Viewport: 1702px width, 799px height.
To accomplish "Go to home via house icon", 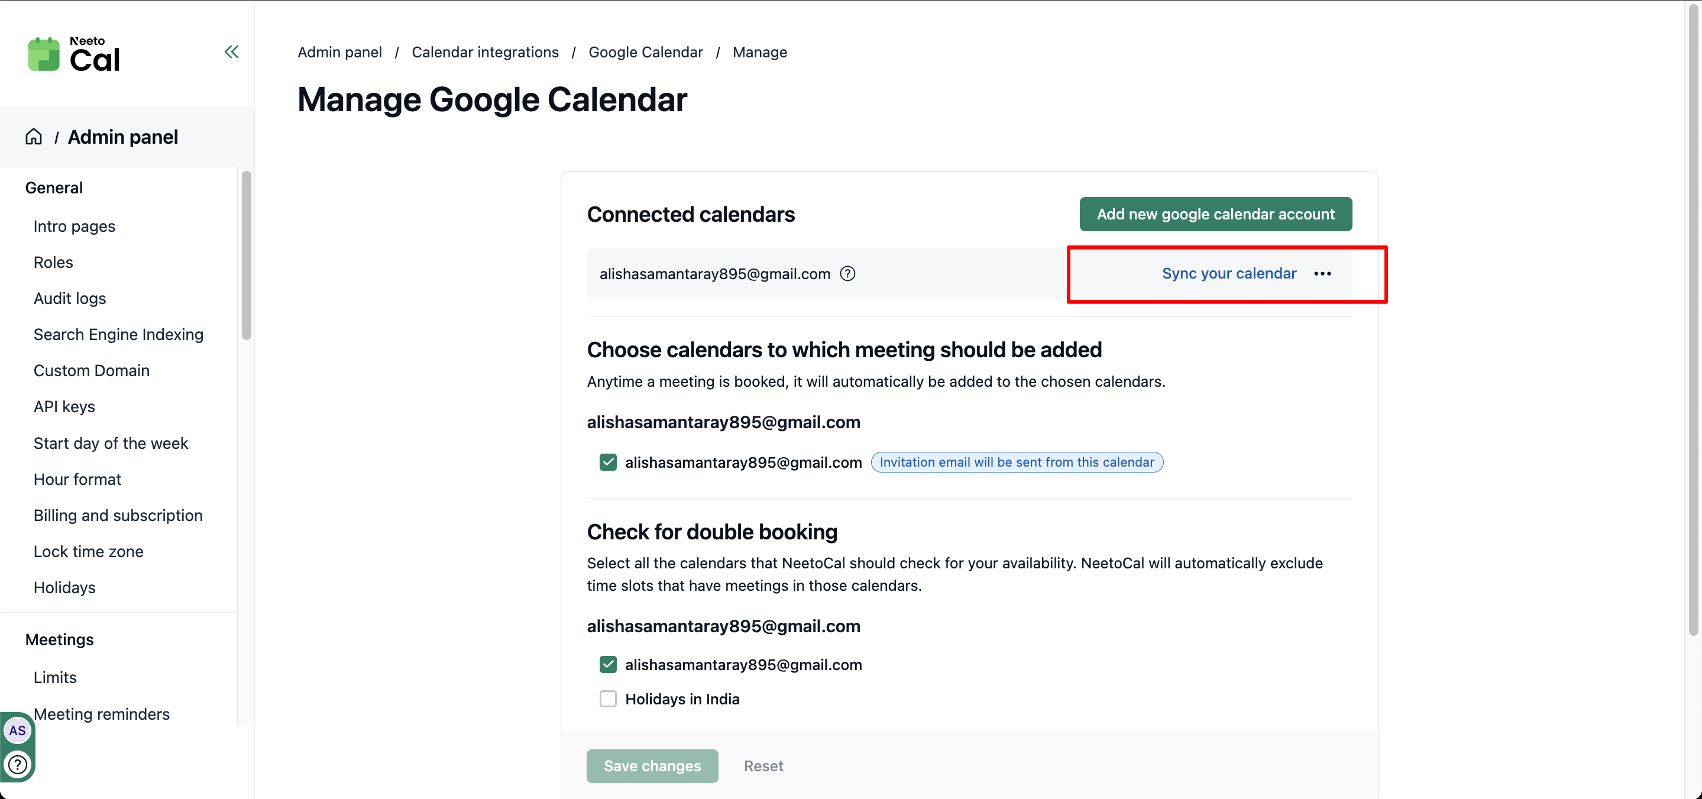I will pos(34,137).
